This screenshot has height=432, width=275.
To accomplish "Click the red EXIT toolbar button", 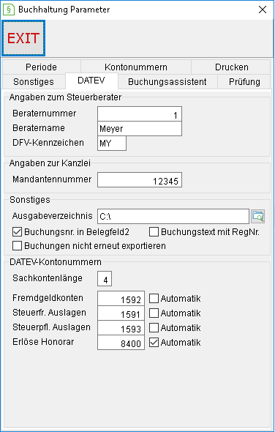I will [23, 38].
